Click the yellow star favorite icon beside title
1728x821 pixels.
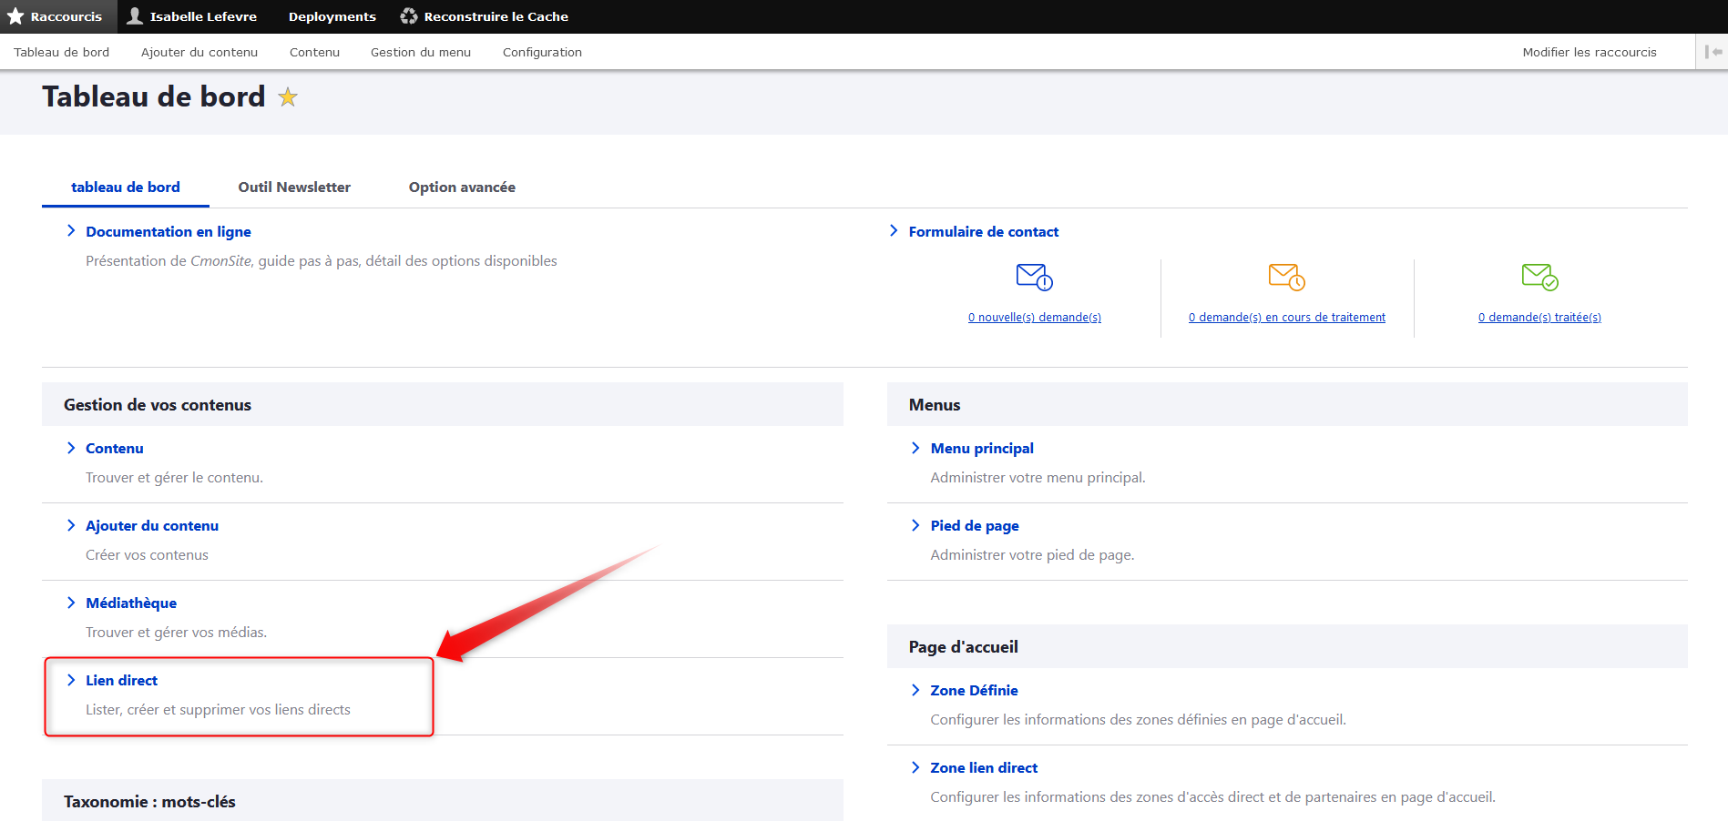pyautogui.click(x=288, y=97)
